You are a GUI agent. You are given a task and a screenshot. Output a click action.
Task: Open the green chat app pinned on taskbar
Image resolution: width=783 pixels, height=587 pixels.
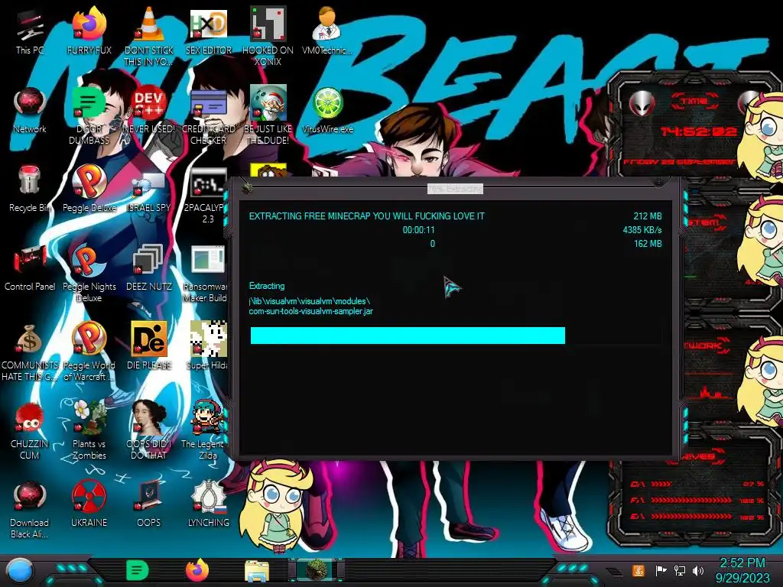tap(138, 570)
